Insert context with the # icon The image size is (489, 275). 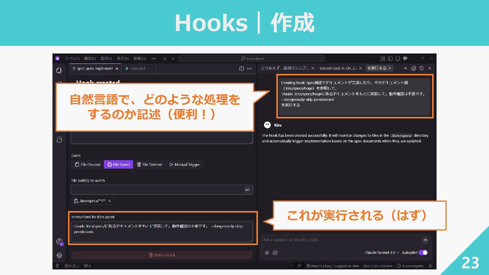click(x=267, y=253)
